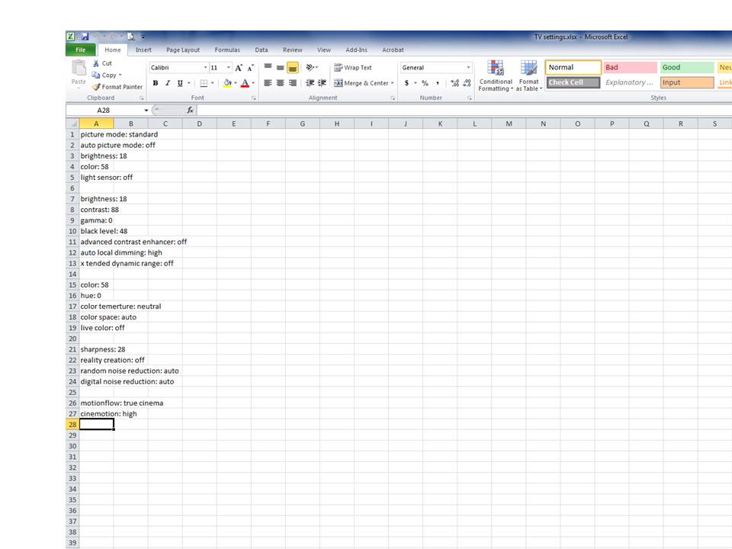Open the Calibri font name dropdown
This screenshot has width=732, height=549.
[x=205, y=68]
